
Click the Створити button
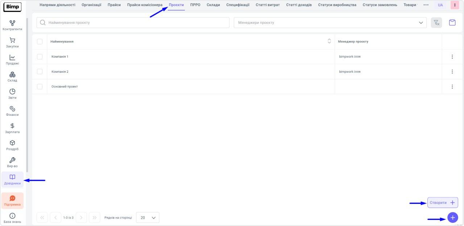click(x=443, y=202)
